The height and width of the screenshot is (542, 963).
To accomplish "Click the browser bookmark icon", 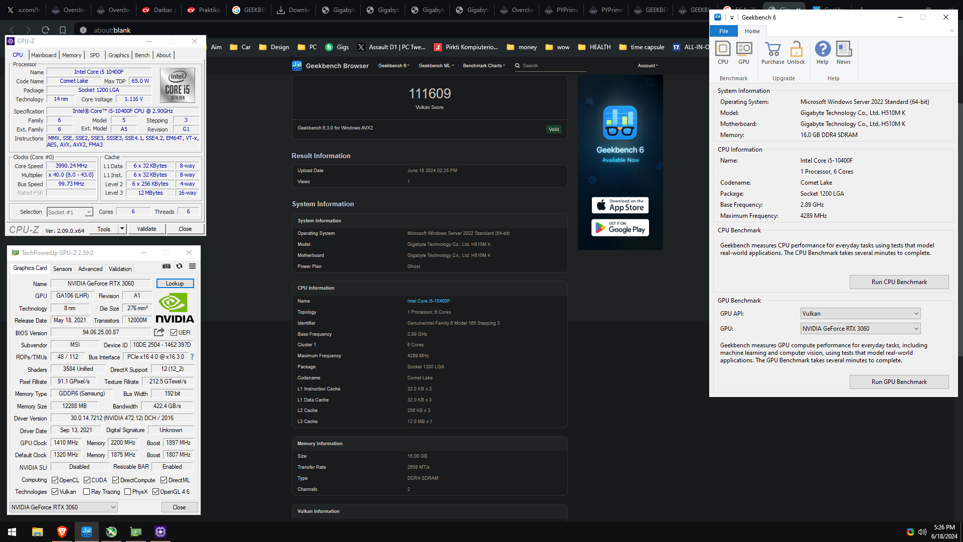I will tap(63, 30).
